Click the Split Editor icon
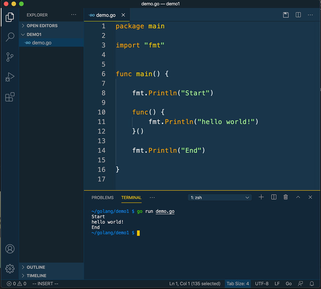The width and height of the screenshot is (321, 289). (x=298, y=15)
